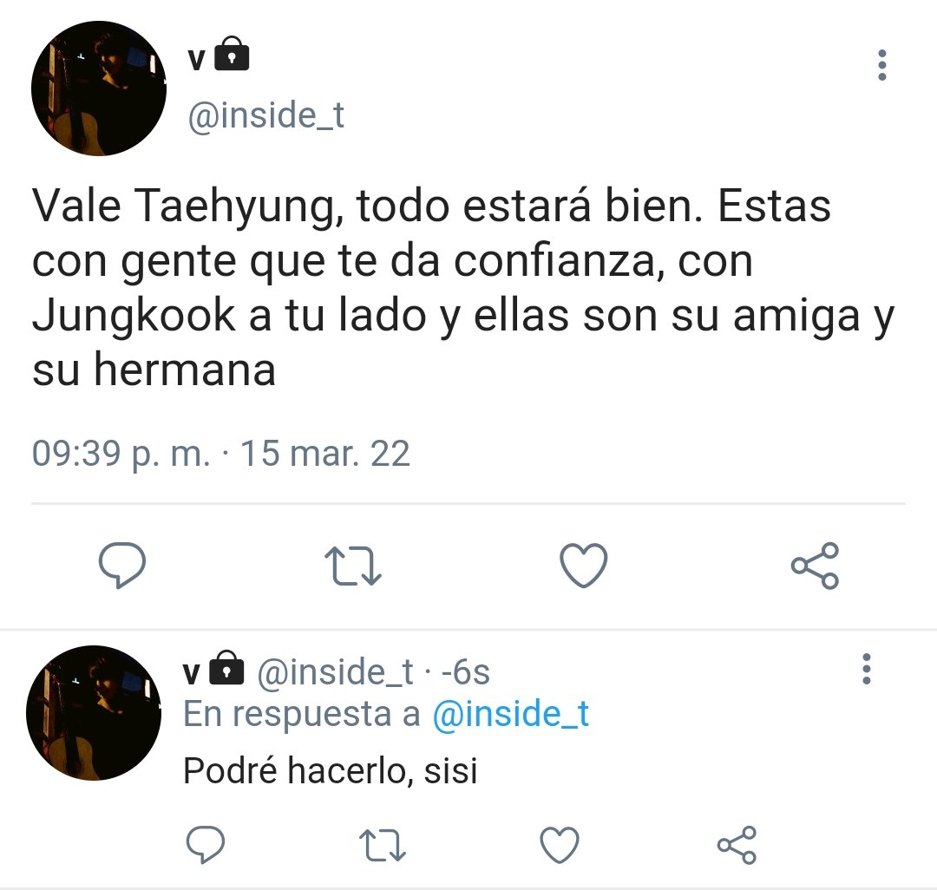This screenshot has height=890, width=937.
Task: Tap the @inside_t handle in main tweet header
Action: coord(266,116)
